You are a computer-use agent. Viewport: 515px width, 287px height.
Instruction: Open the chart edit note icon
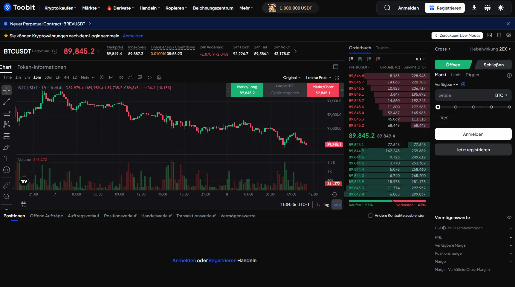coord(159,77)
